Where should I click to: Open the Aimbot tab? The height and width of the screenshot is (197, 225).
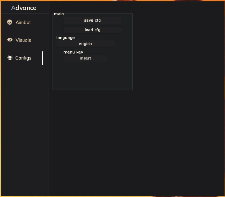pyautogui.click(x=23, y=22)
